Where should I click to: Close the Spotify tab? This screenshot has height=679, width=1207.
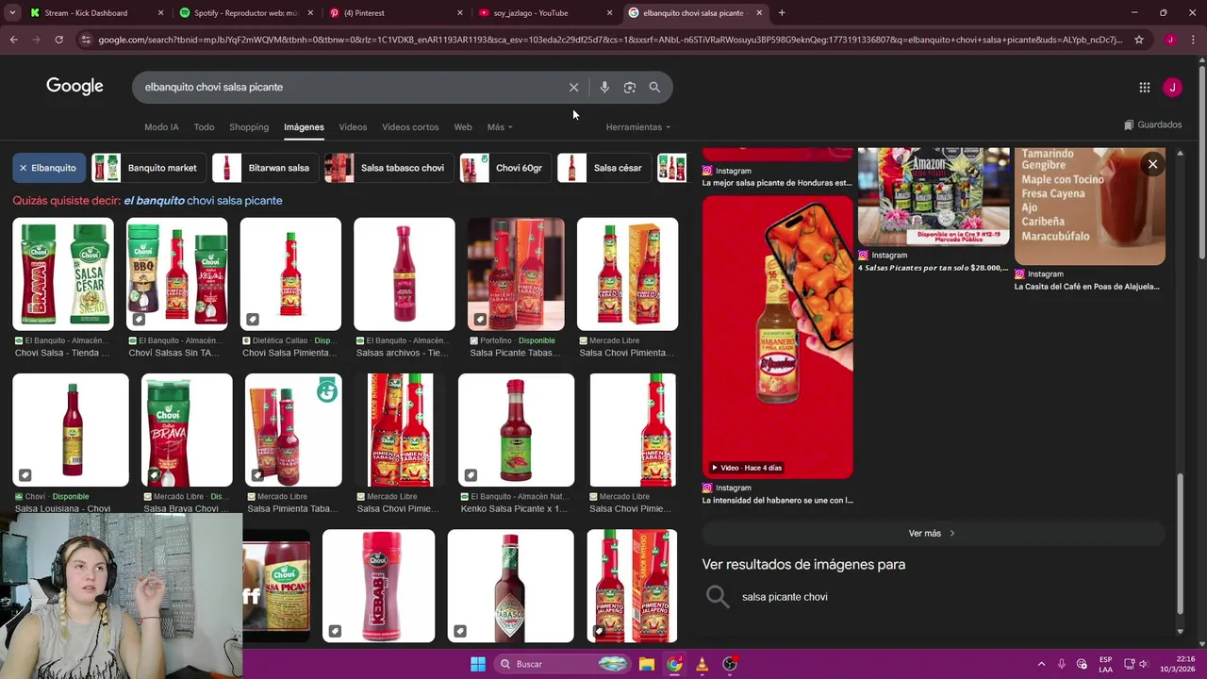310,13
